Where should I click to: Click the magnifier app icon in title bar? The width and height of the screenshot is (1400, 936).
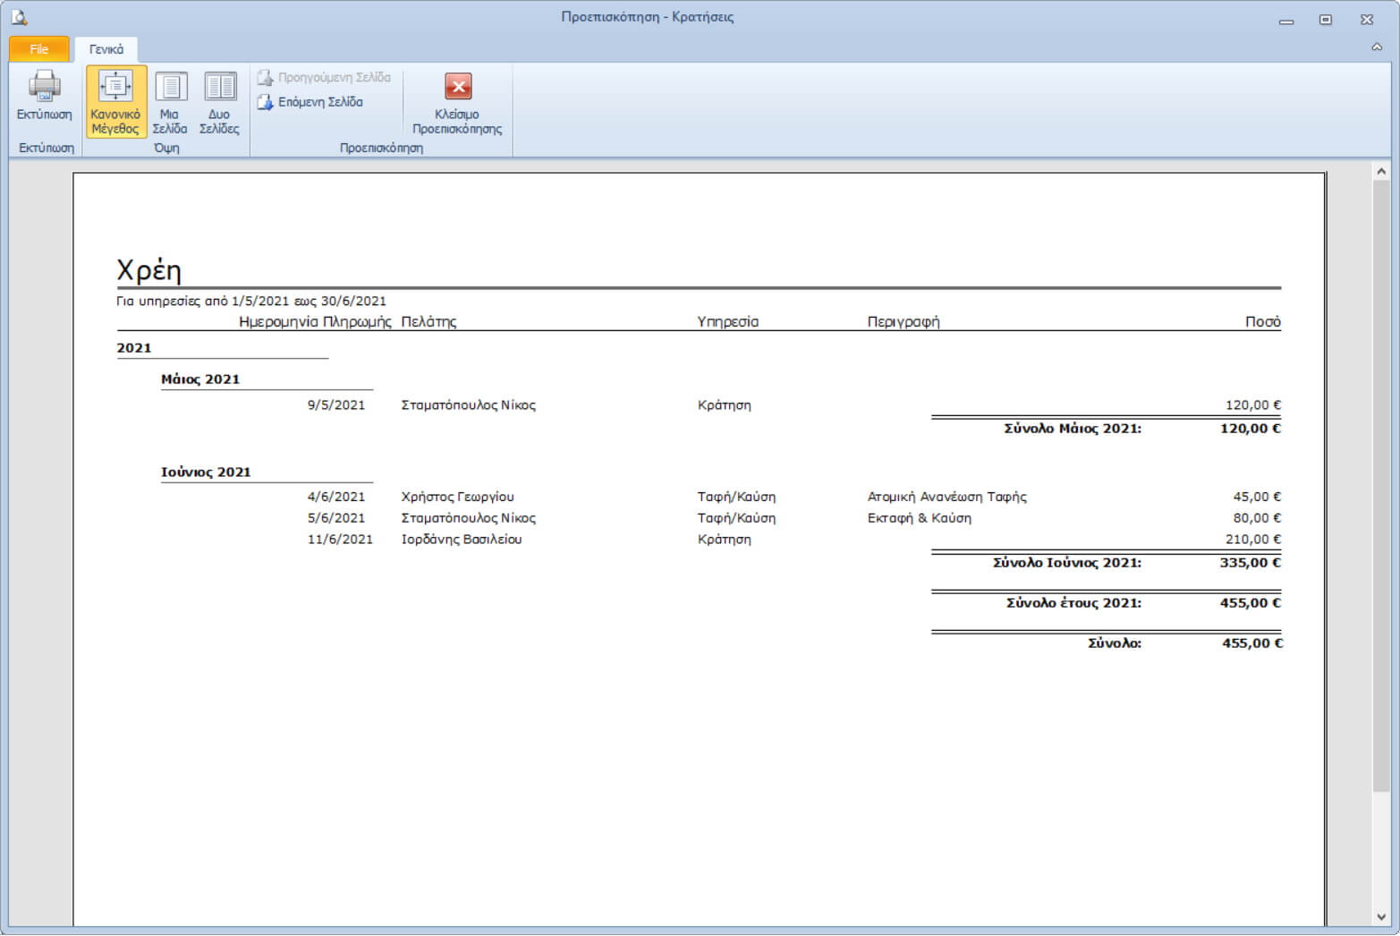point(19,17)
